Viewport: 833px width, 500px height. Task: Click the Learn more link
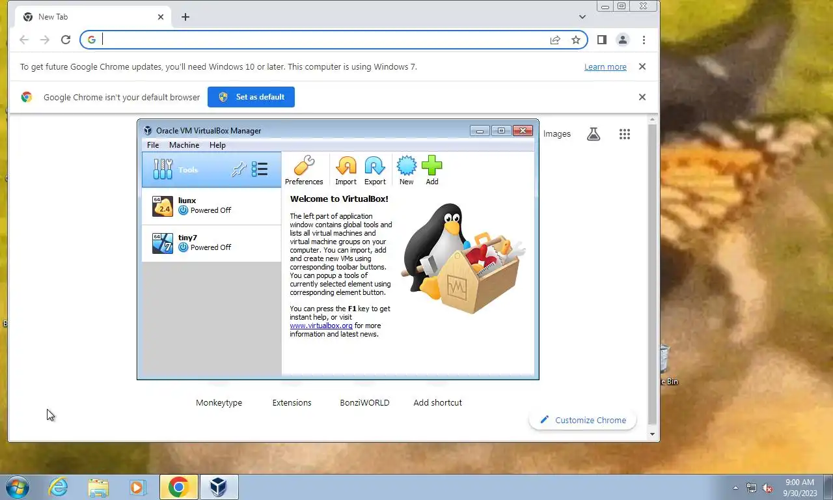tap(605, 66)
